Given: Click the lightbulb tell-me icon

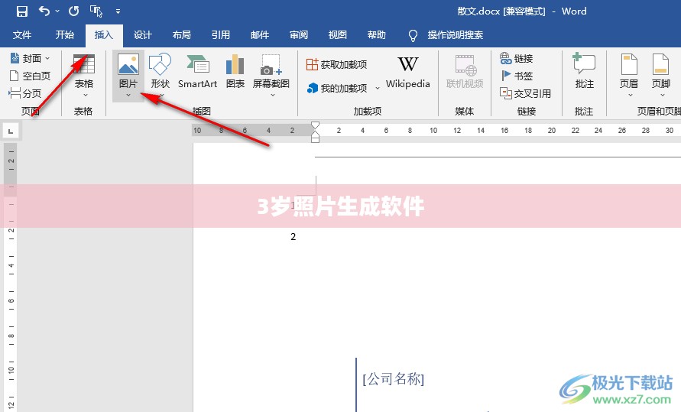Looking at the screenshot, I should (x=413, y=36).
